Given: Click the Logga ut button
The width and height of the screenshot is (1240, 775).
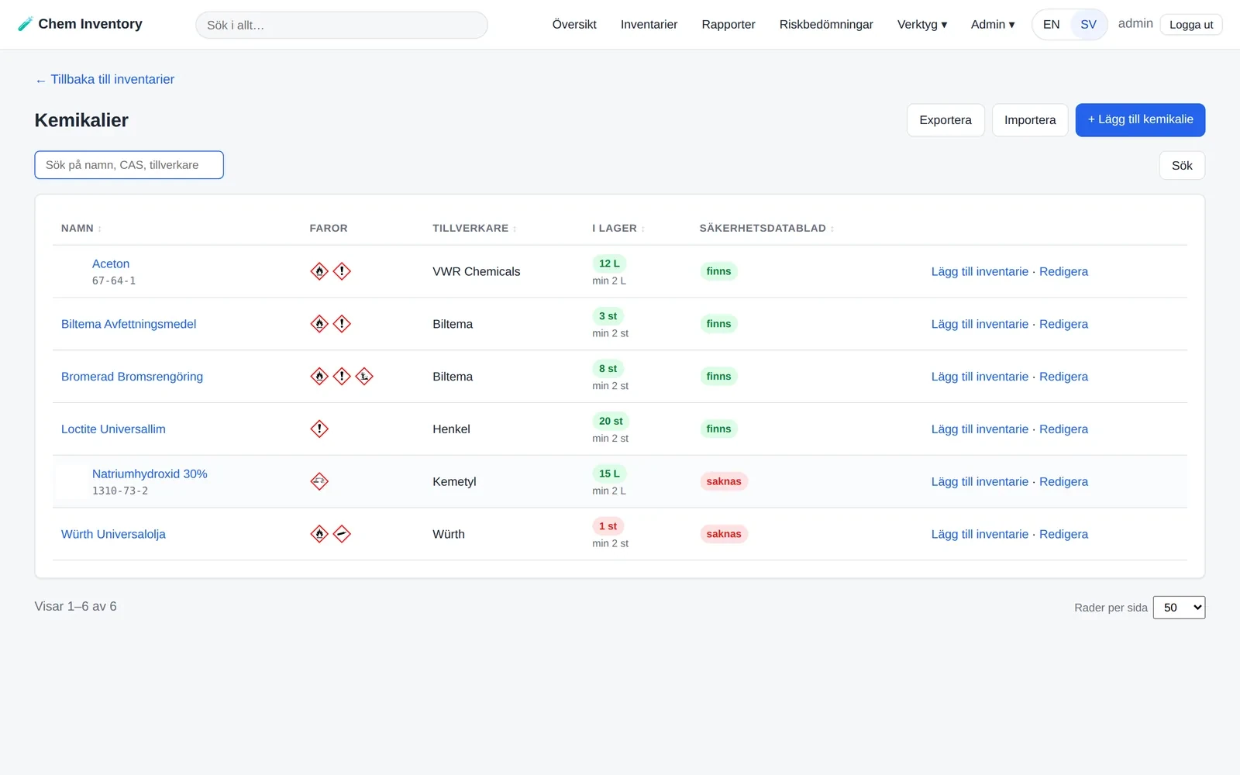Looking at the screenshot, I should click(x=1191, y=25).
